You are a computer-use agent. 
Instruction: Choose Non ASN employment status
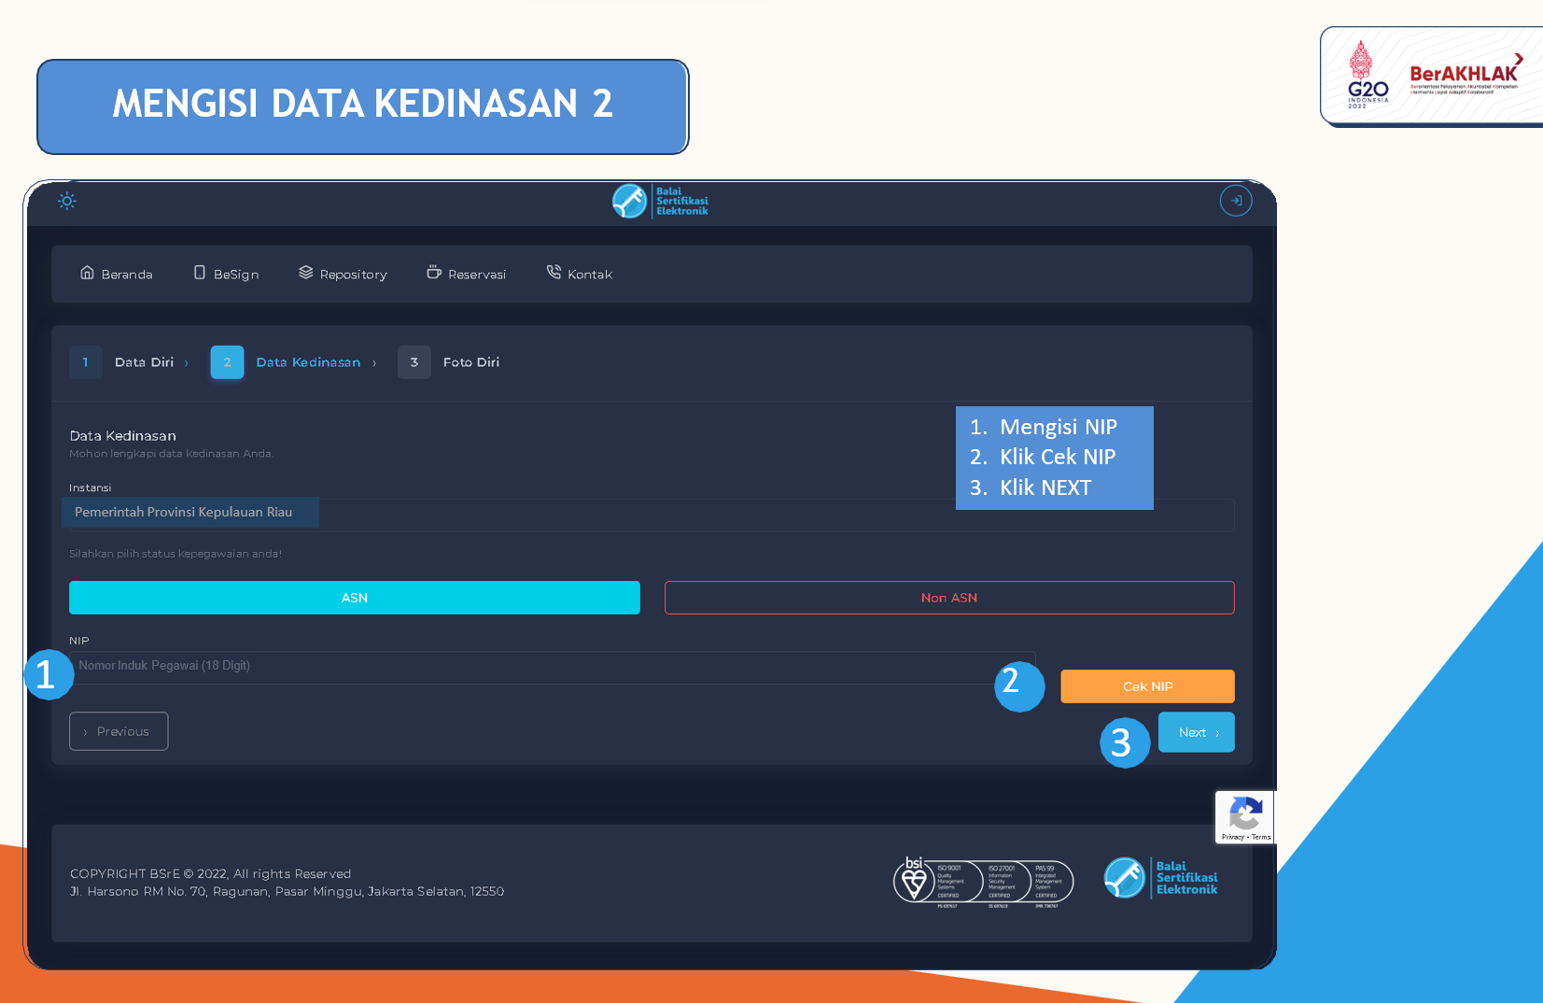(x=948, y=598)
